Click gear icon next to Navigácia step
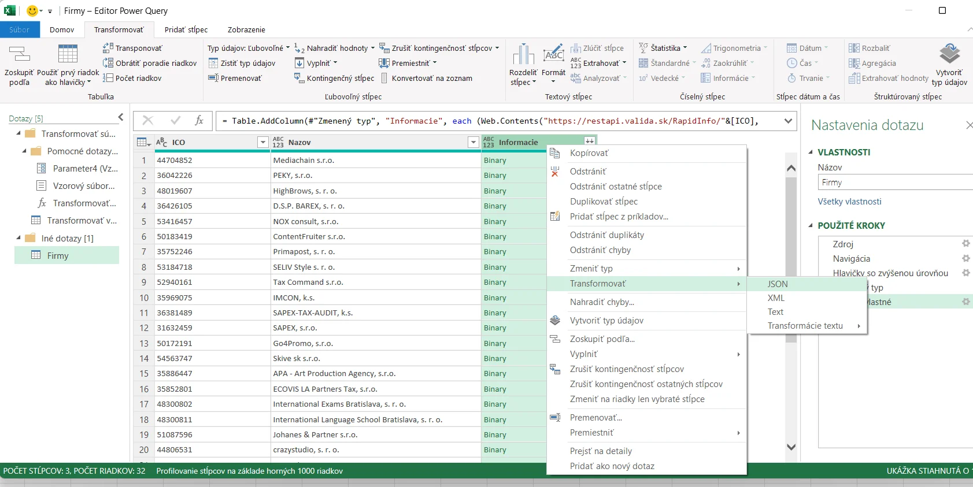 point(965,258)
